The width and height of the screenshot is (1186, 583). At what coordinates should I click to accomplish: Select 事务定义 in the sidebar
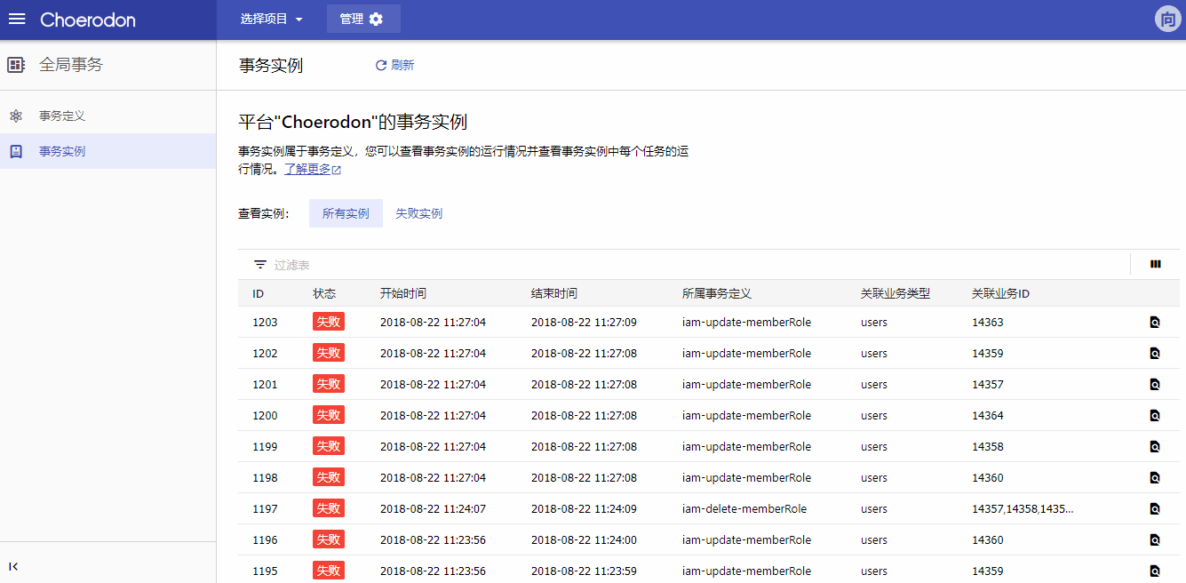[107, 116]
